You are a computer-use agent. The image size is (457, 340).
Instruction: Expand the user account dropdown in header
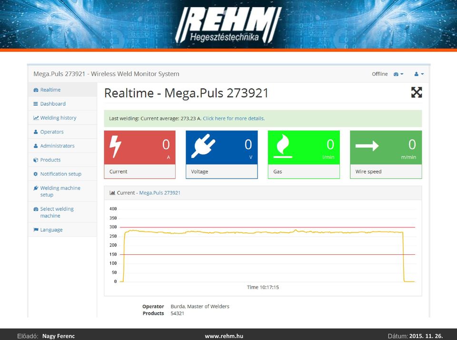[419, 74]
